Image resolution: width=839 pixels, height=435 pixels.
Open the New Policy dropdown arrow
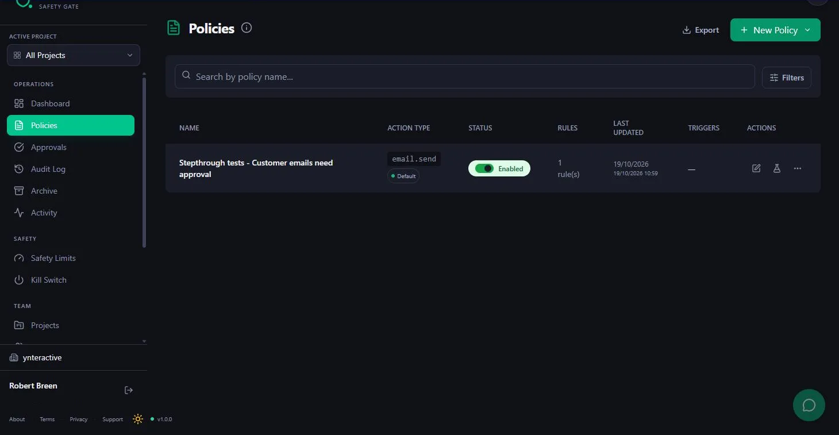point(807,30)
